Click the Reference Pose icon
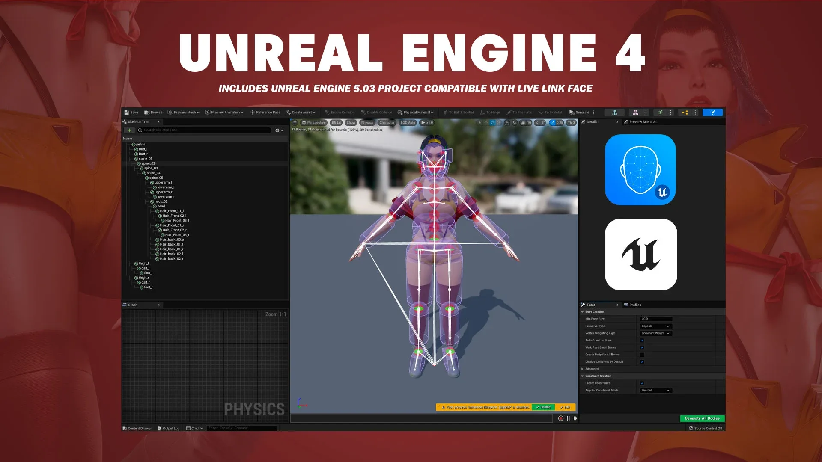This screenshot has height=462, width=822. click(253, 113)
